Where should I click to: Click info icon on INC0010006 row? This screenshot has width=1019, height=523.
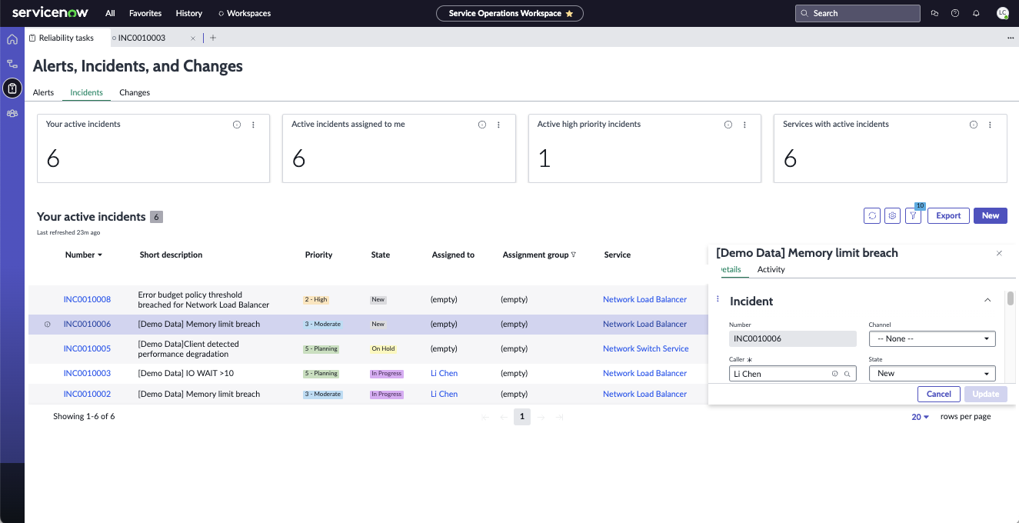[47, 325]
